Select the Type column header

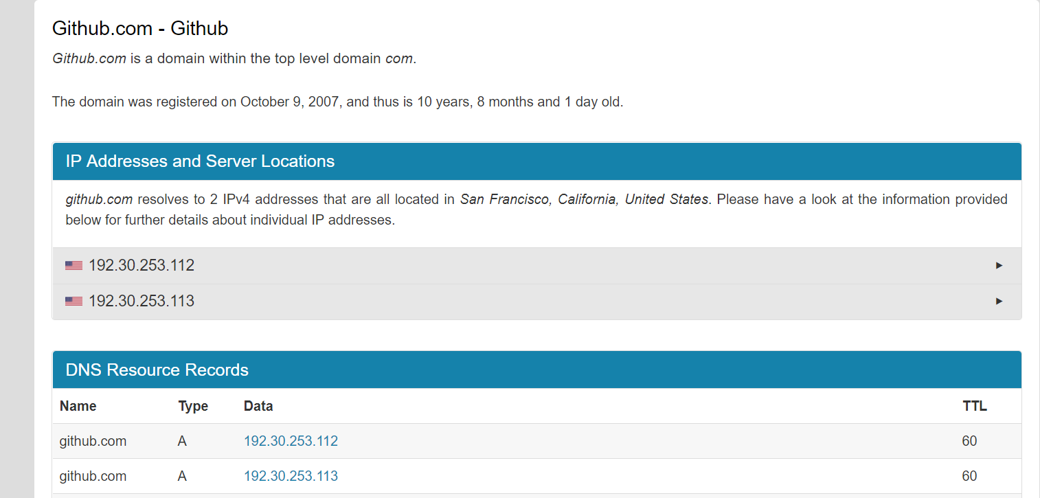click(x=192, y=406)
